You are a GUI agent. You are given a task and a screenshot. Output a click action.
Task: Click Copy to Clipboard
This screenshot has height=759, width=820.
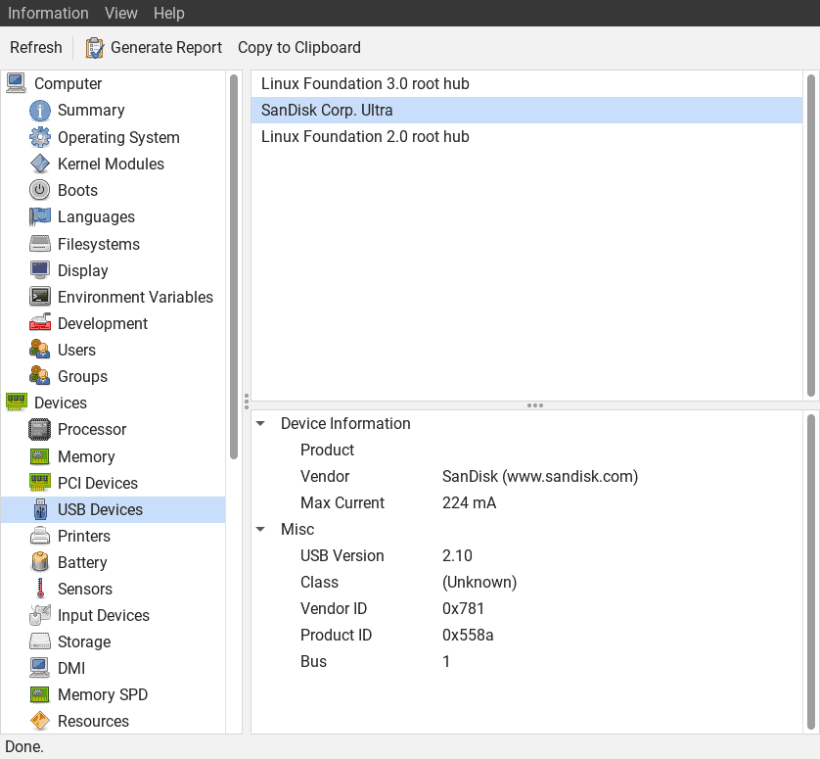[299, 48]
